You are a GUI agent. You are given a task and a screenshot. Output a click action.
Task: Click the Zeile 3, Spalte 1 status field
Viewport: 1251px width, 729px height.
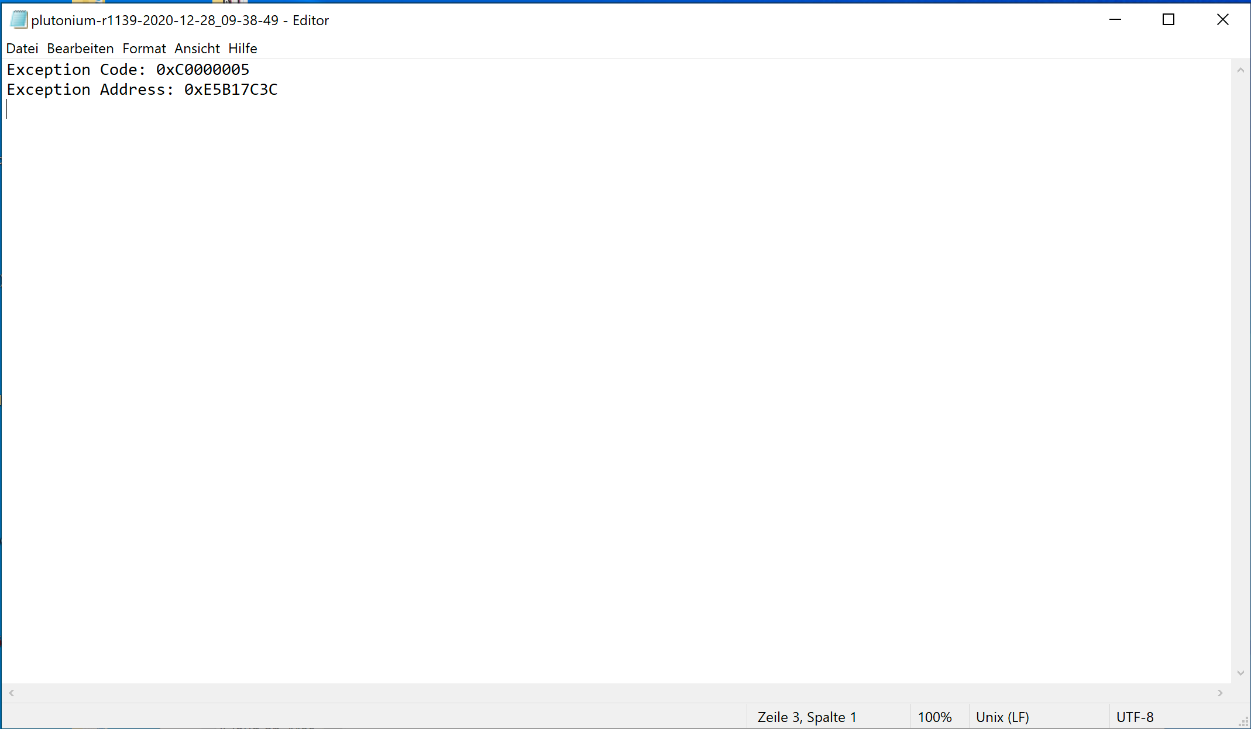pos(807,717)
